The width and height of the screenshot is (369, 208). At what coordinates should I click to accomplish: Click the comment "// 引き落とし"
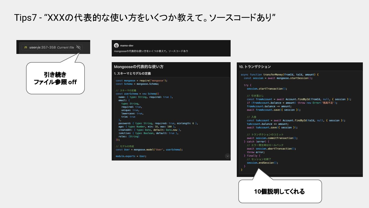(255, 96)
